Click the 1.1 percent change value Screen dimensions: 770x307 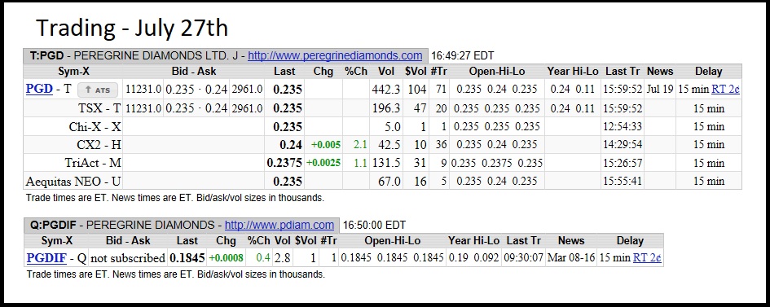360,163
